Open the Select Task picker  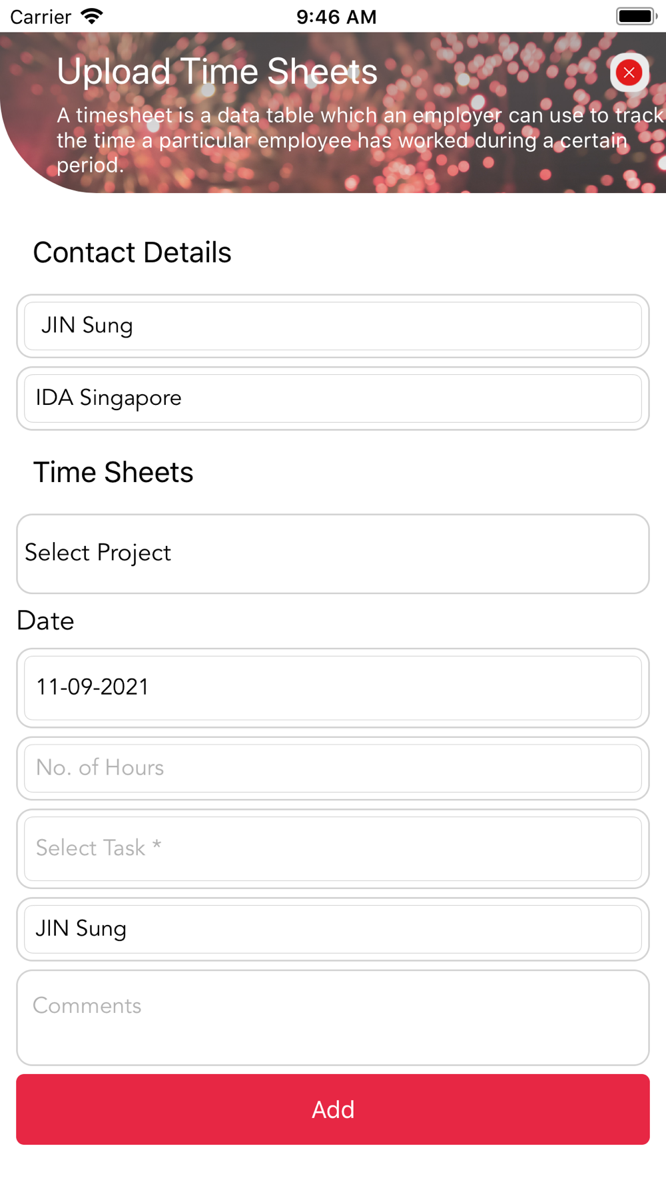pos(333,848)
